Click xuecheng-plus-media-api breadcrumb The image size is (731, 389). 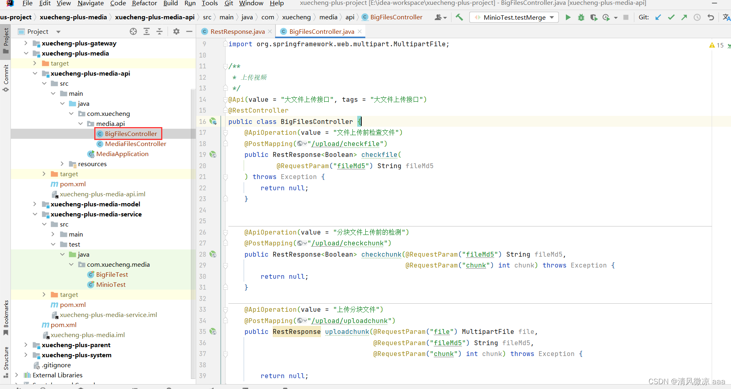(155, 17)
